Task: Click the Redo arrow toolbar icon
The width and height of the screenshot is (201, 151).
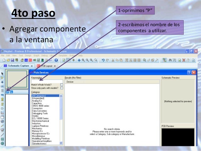Action: (107, 60)
